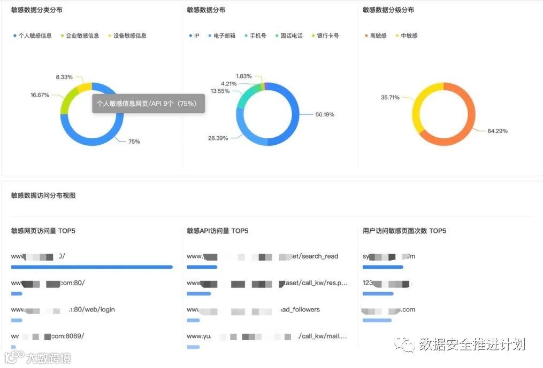543x368 pixels.
Task: Click the 35.71% chart label
Action: (391, 98)
